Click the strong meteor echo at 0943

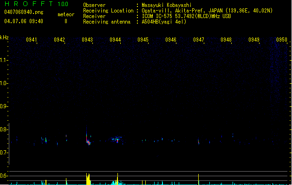click(x=88, y=139)
